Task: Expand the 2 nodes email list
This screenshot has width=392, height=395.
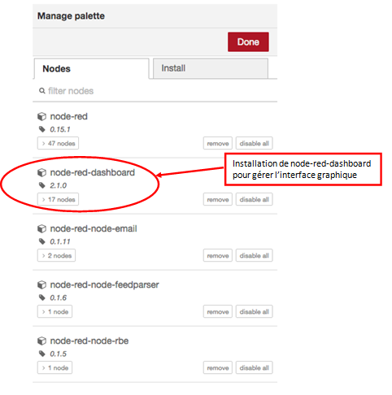Action: 56,255
